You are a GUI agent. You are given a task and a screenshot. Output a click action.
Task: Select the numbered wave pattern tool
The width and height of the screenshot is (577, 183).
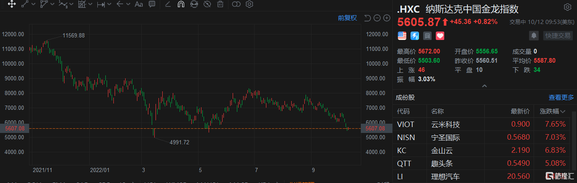[63, 5]
